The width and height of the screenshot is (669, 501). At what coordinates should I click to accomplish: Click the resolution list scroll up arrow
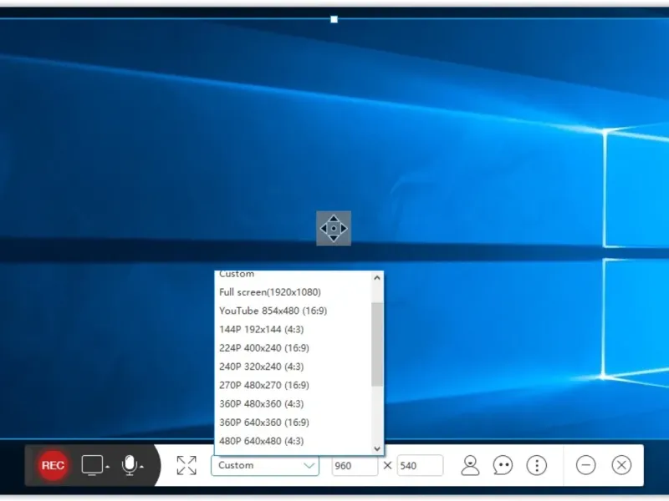pos(377,278)
